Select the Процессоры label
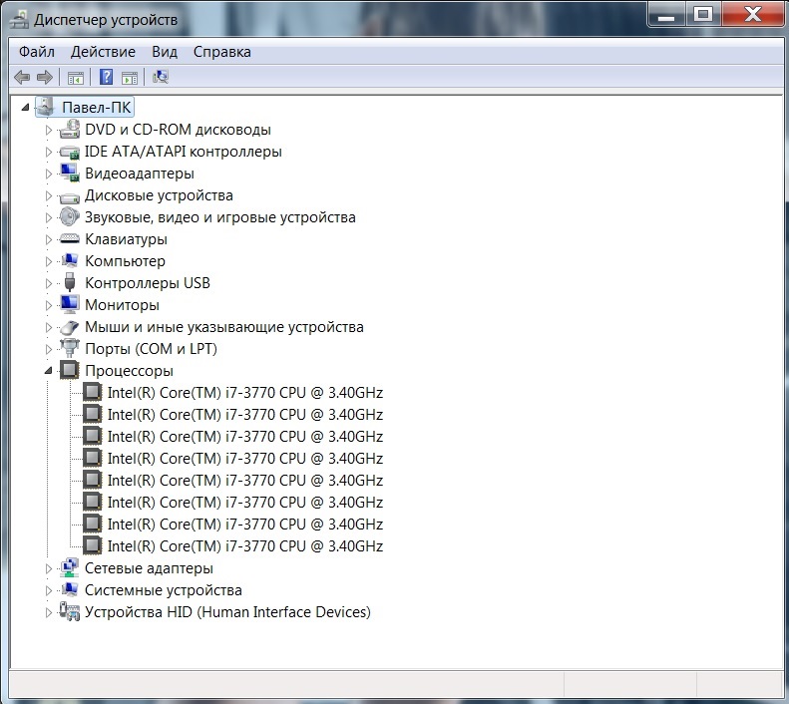This screenshot has height=704, width=789. pos(129,371)
